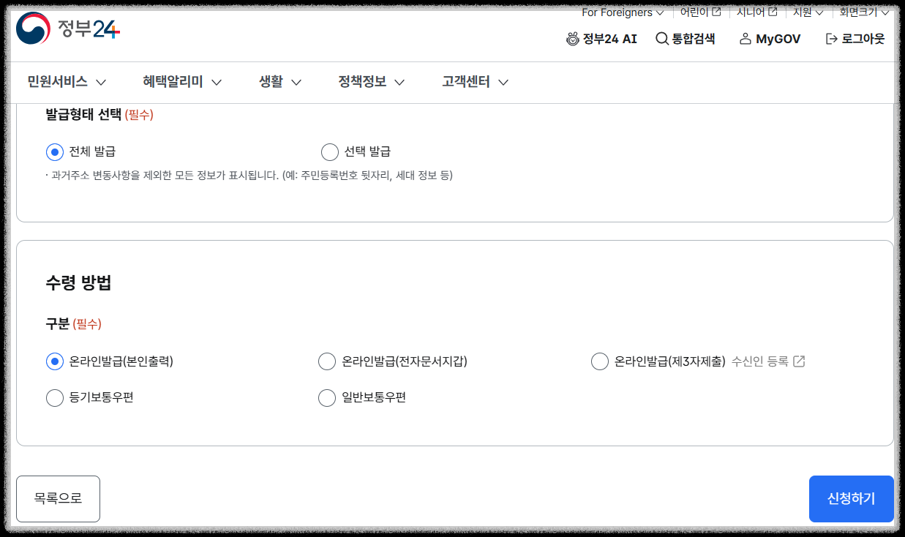The width and height of the screenshot is (905, 537).
Task: Click the 정부24 logo
Action: tap(67, 29)
